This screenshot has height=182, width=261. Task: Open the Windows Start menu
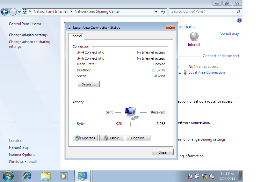(x=8, y=176)
